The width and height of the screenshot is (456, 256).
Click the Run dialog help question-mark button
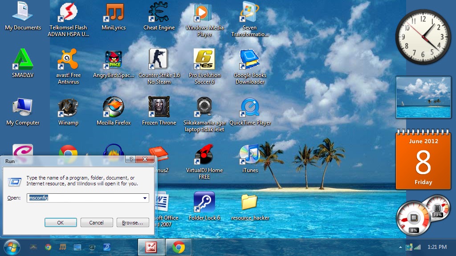(x=131, y=159)
